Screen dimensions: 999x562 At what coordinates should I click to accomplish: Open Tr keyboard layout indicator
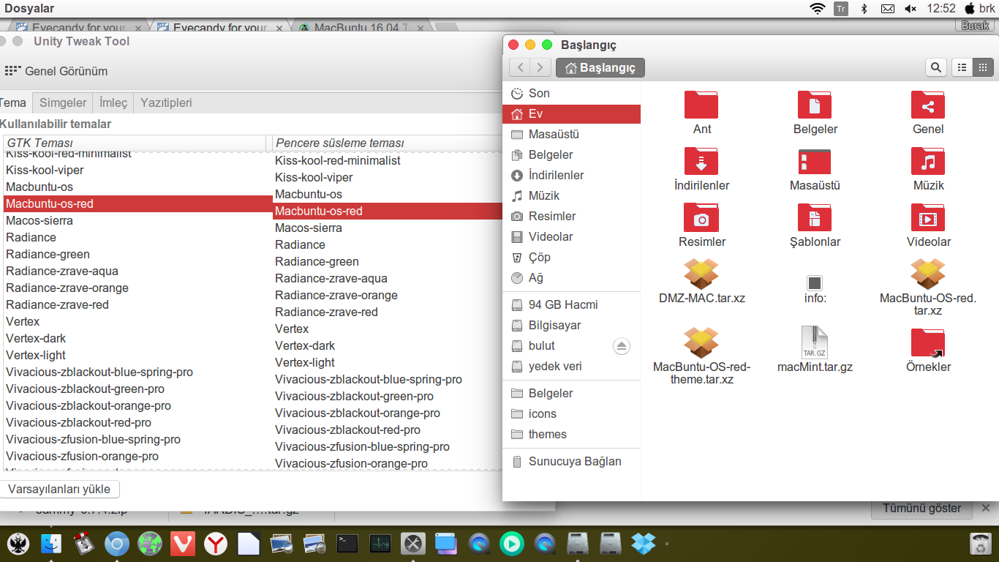click(x=841, y=9)
